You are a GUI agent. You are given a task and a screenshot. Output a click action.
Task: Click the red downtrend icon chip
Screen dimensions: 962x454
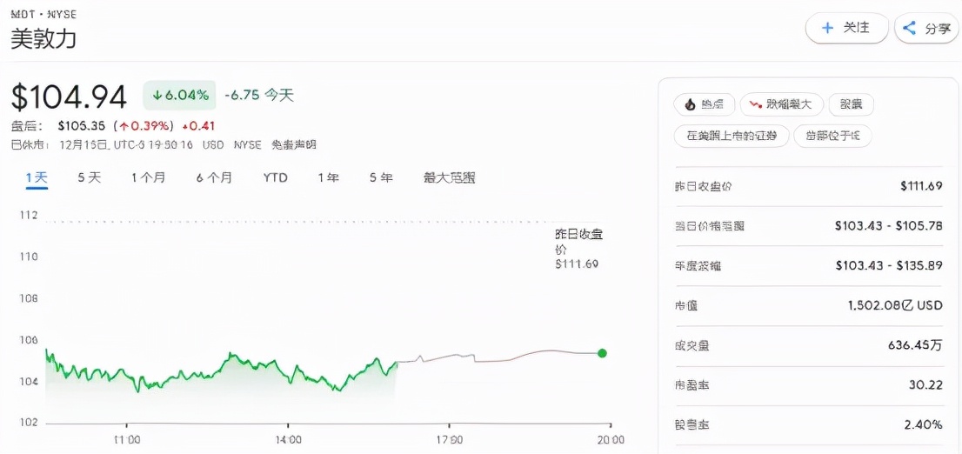click(781, 105)
